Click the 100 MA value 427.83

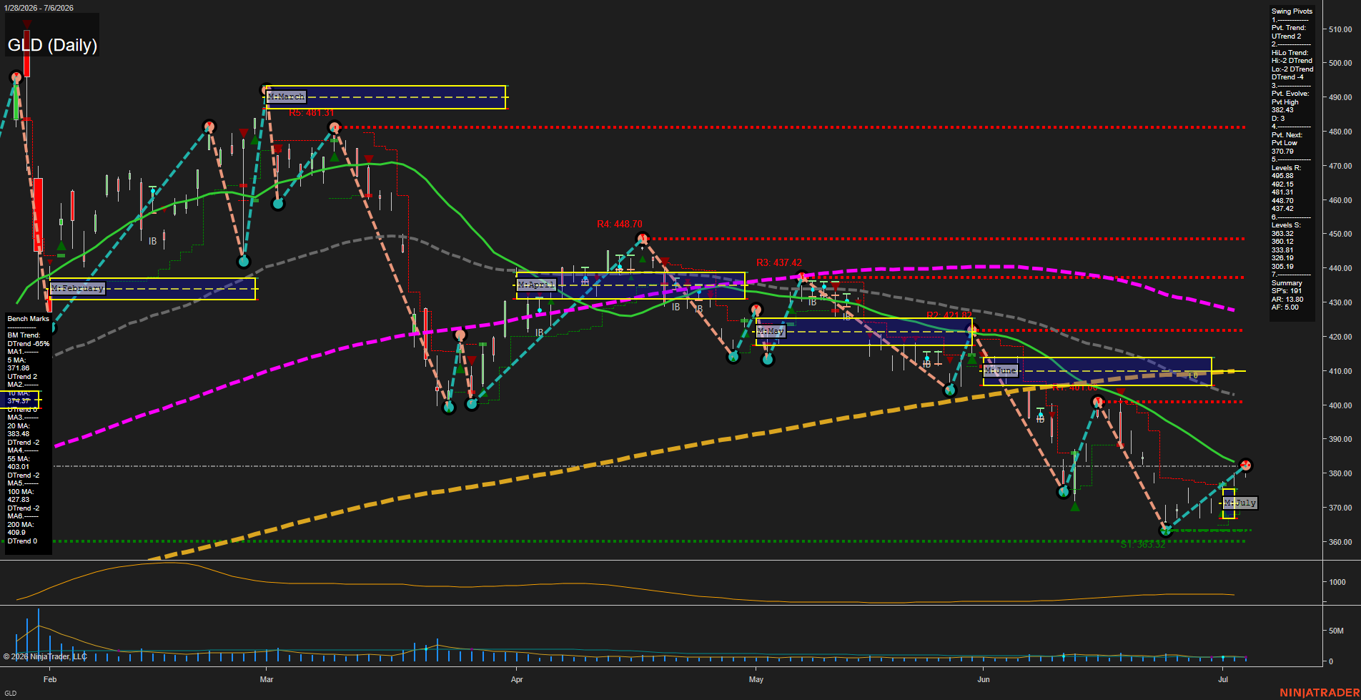[x=19, y=500]
